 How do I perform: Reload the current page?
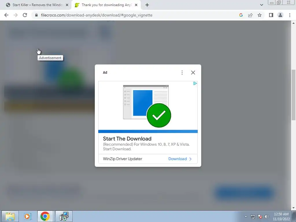click(x=25, y=15)
